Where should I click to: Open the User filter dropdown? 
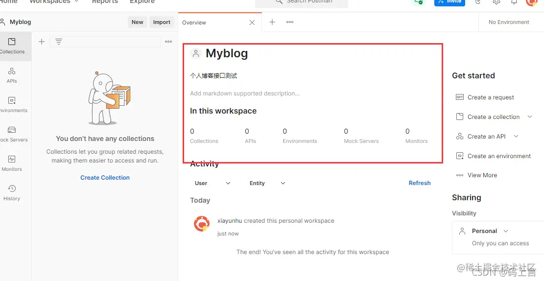pos(213,183)
